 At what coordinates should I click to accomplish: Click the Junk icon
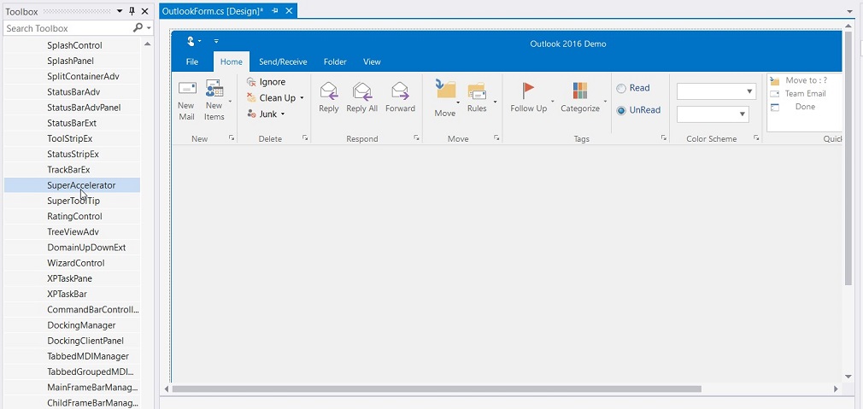pyautogui.click(x=251, y=114)
